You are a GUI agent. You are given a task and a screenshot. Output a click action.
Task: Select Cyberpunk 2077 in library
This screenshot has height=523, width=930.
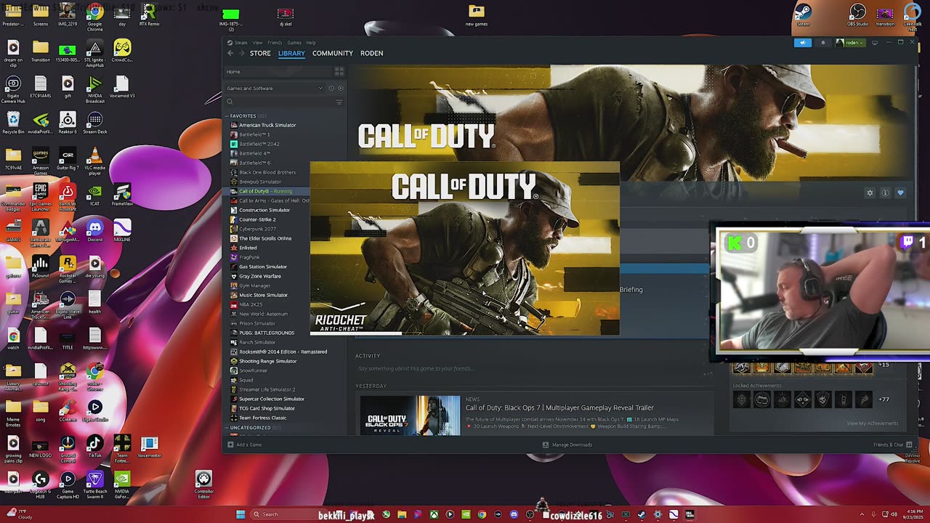[257, 229]
